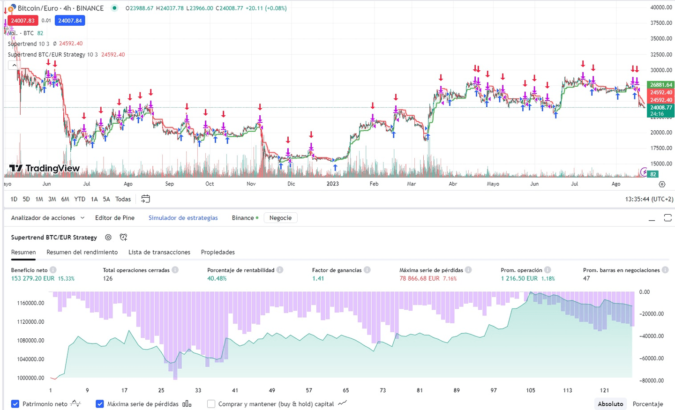Uncheck Máxima serie de pérdidas

100,403
